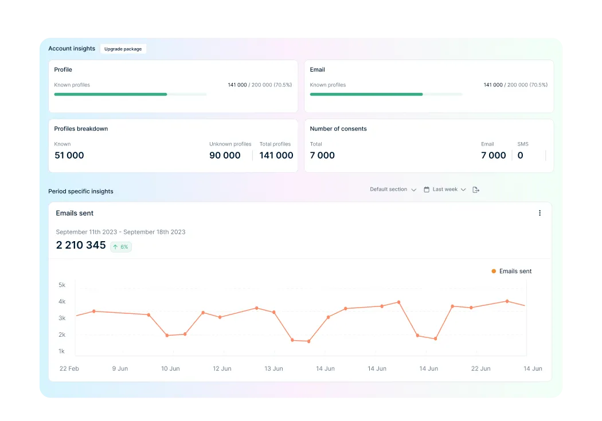Click the Email known profiles progress bar
This screenshot has width=602, height=421.
pyautogui.click(x=386, y=94)
